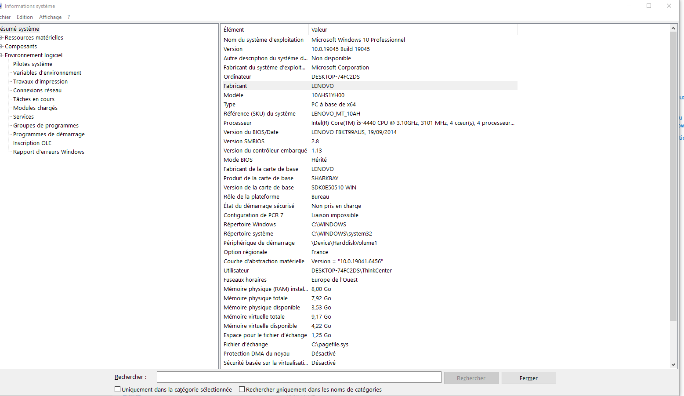684x396 pixels.
Task: Click the Rechercher button
Action: (x=471, y=378)
